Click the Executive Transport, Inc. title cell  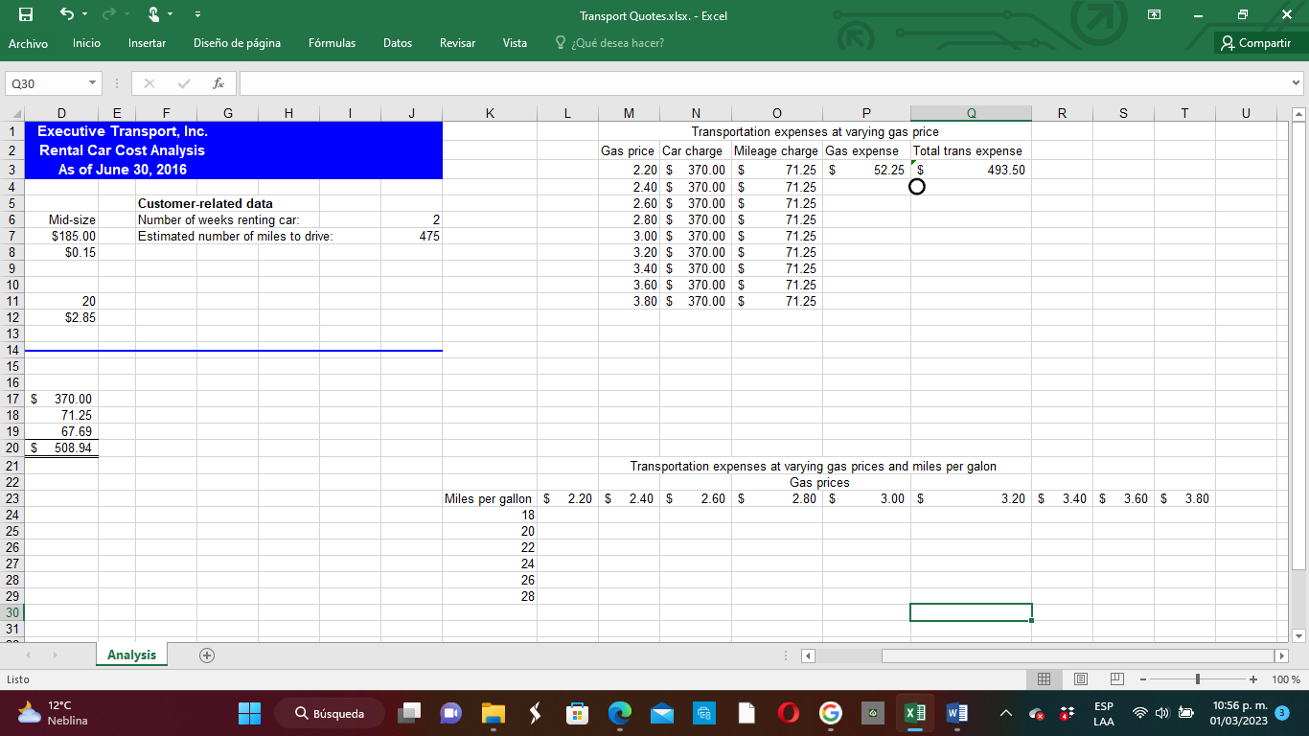point(123,131)
